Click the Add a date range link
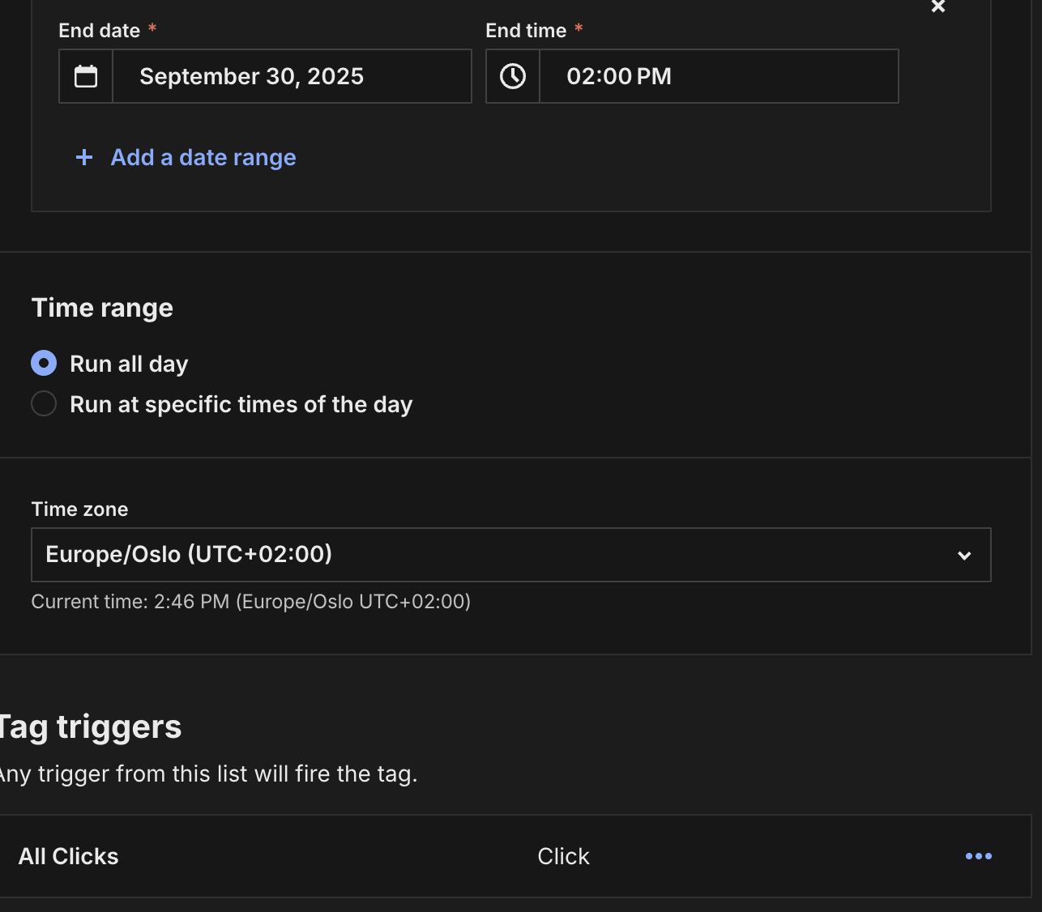The image size is (1042, 912). click(203, 157)
